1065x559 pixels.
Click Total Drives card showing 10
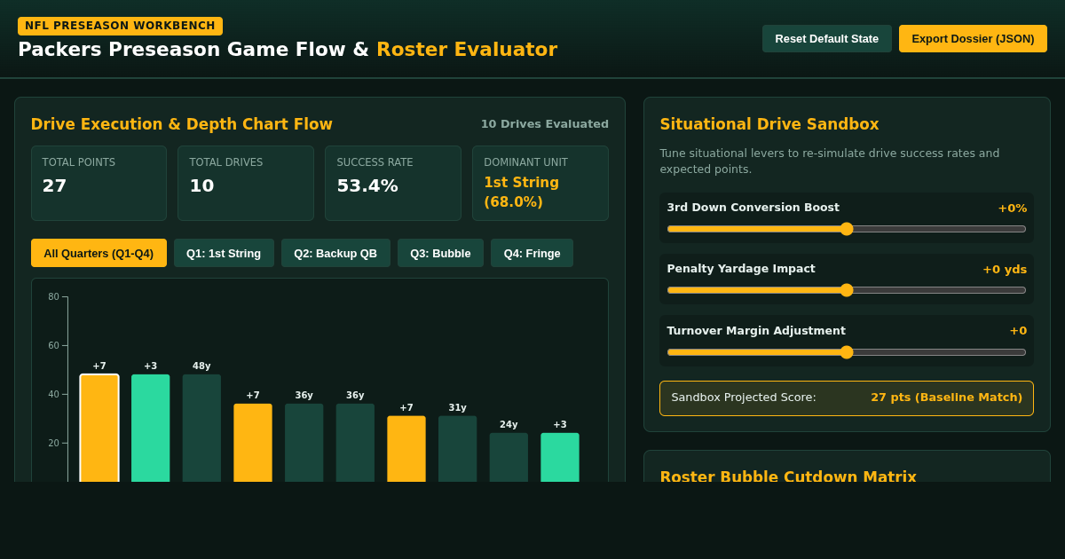[x=246, y=183]
